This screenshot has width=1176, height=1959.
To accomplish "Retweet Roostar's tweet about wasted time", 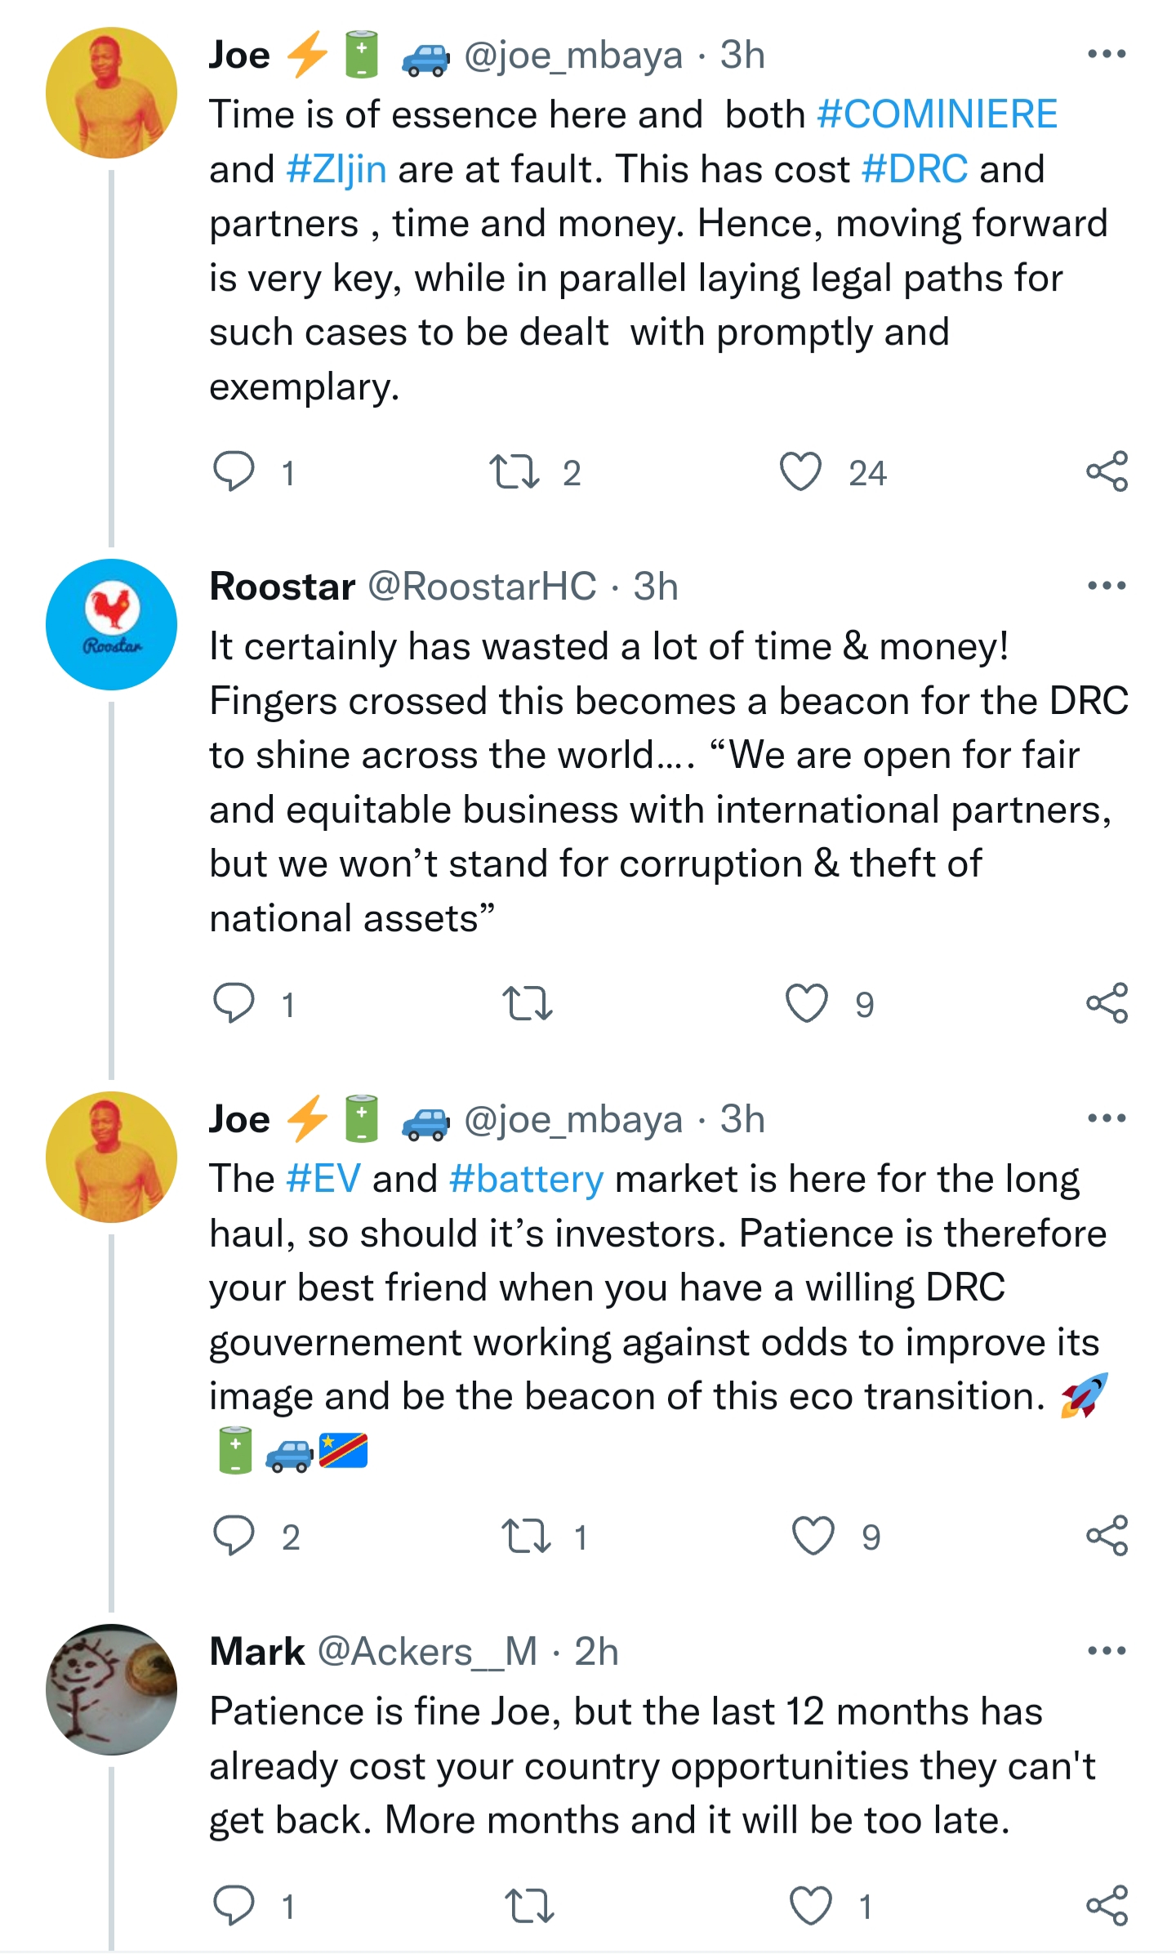I will pyautogui.click(x=528, y=1004).
